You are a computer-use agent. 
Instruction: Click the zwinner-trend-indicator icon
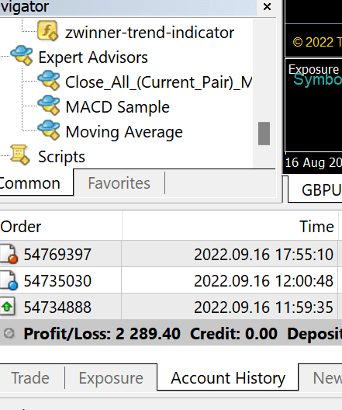click(x=47, y=31)
